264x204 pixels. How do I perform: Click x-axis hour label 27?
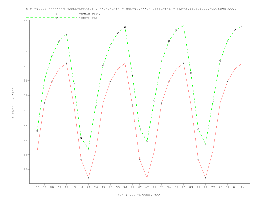tap(103, 187)
